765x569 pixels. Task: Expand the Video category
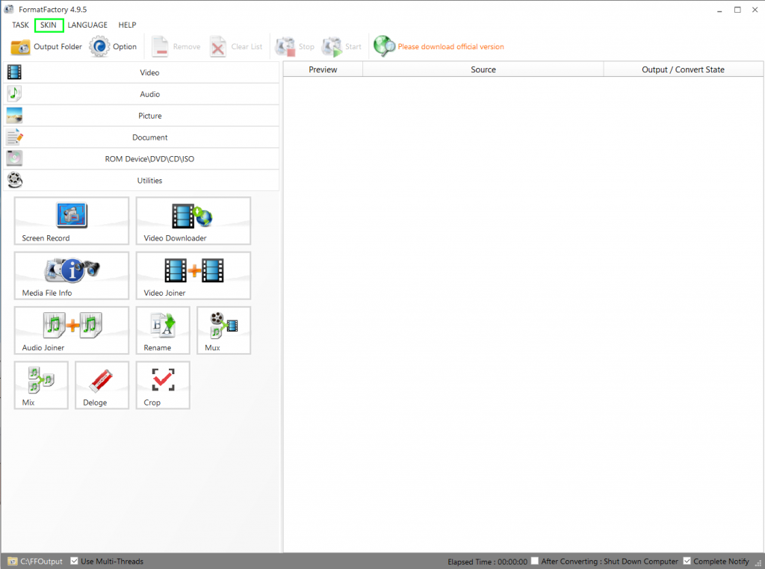141,72
